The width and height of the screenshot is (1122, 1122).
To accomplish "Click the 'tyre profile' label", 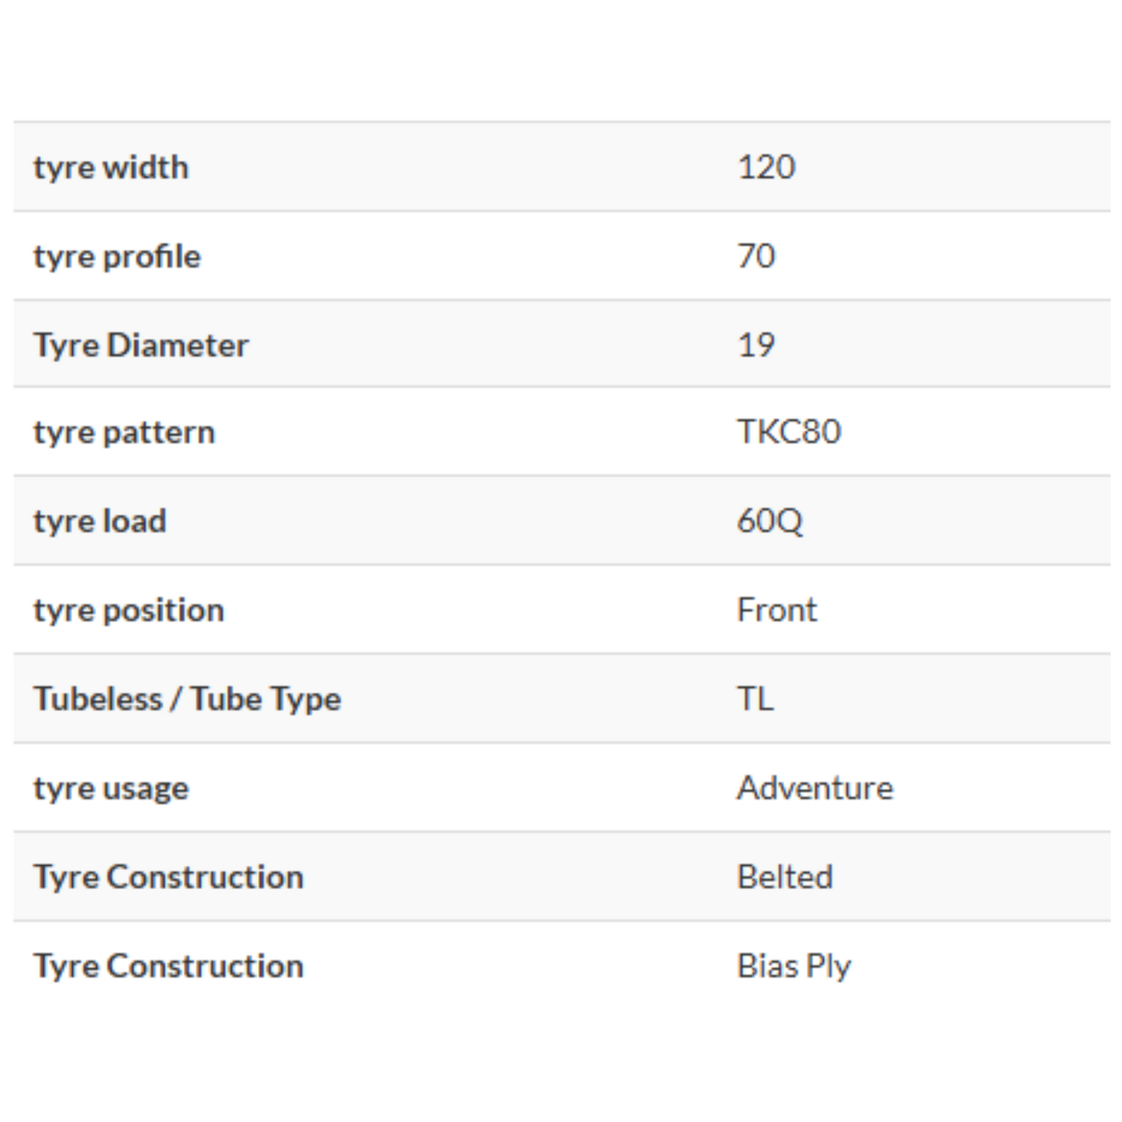I will (116, 257).
